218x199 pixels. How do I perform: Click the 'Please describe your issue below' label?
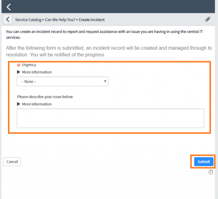pyautogui.click(x=45, y=97)
